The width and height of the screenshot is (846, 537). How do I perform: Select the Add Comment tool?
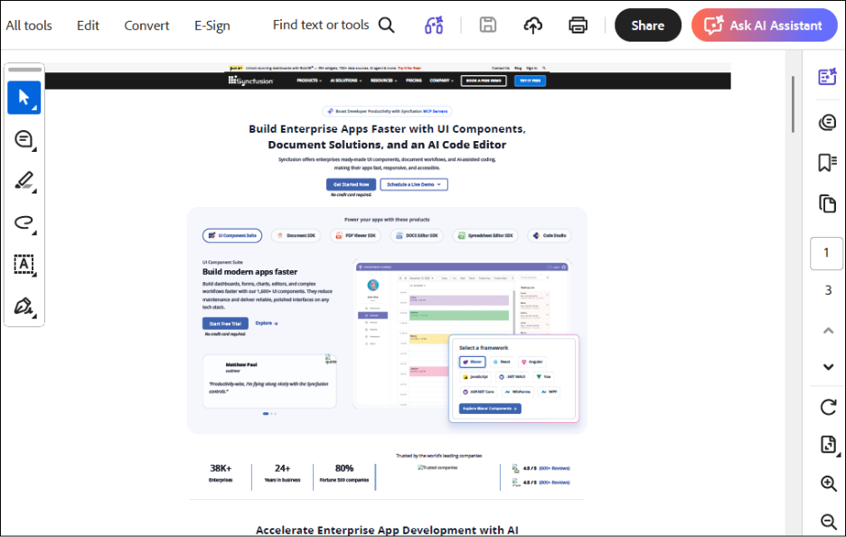coord(23,139)
